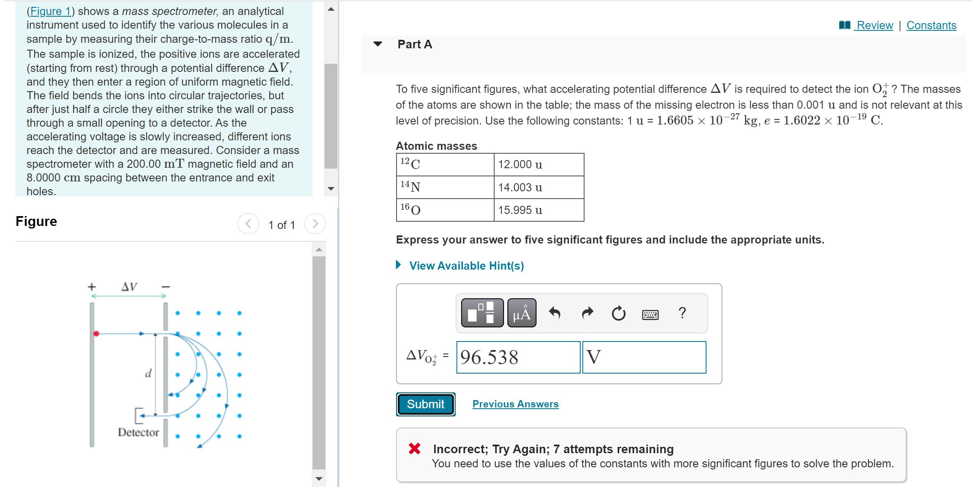972x487 pixels.
Task: Go to previous figure arrow
Action: [248, 224]
